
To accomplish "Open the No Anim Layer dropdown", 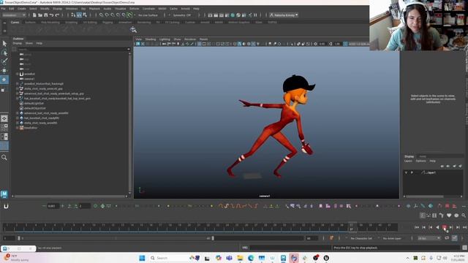I will pos(392,238).
